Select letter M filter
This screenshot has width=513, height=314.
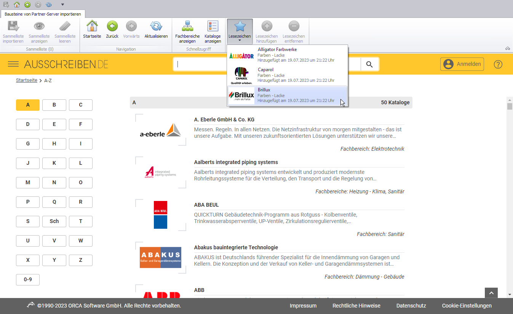click(x=28, y=183)
